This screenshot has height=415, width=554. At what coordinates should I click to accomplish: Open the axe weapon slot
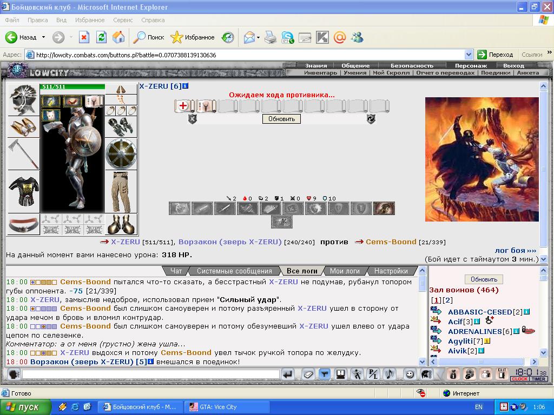[x=24, y=154]
